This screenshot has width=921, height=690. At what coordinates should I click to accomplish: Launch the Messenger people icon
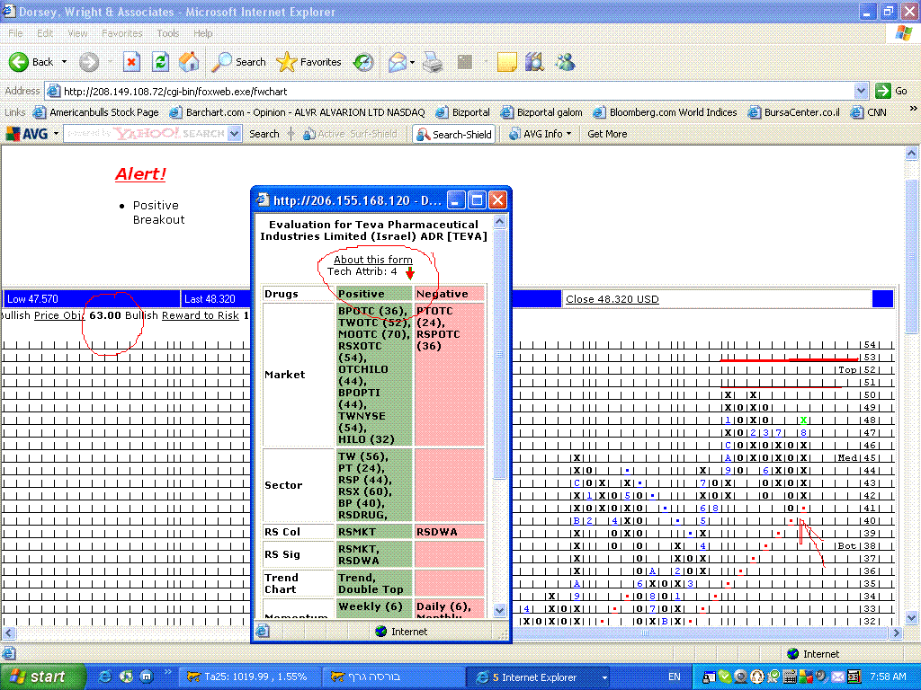565,62
